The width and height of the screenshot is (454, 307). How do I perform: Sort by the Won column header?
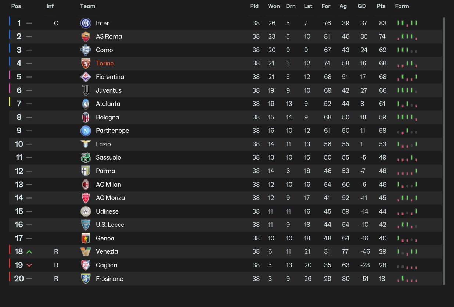(274, 6)
